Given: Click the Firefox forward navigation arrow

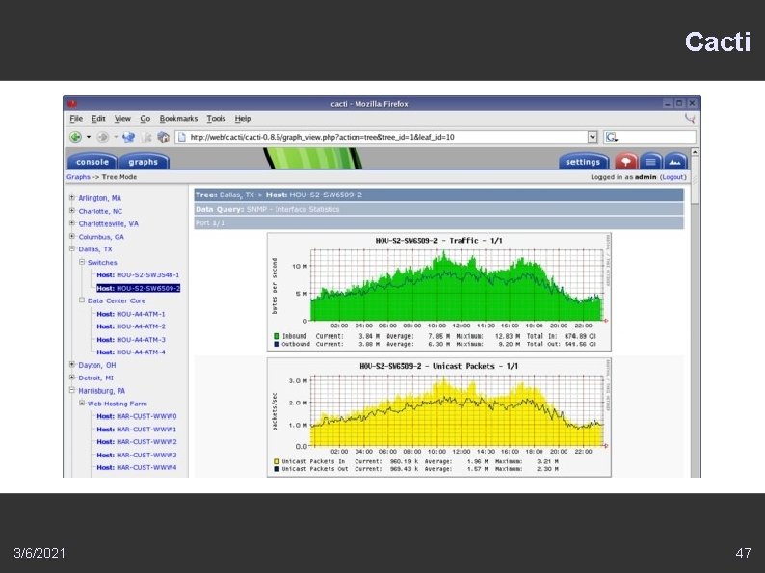Looking at the screenshot, I should point(102,137).
